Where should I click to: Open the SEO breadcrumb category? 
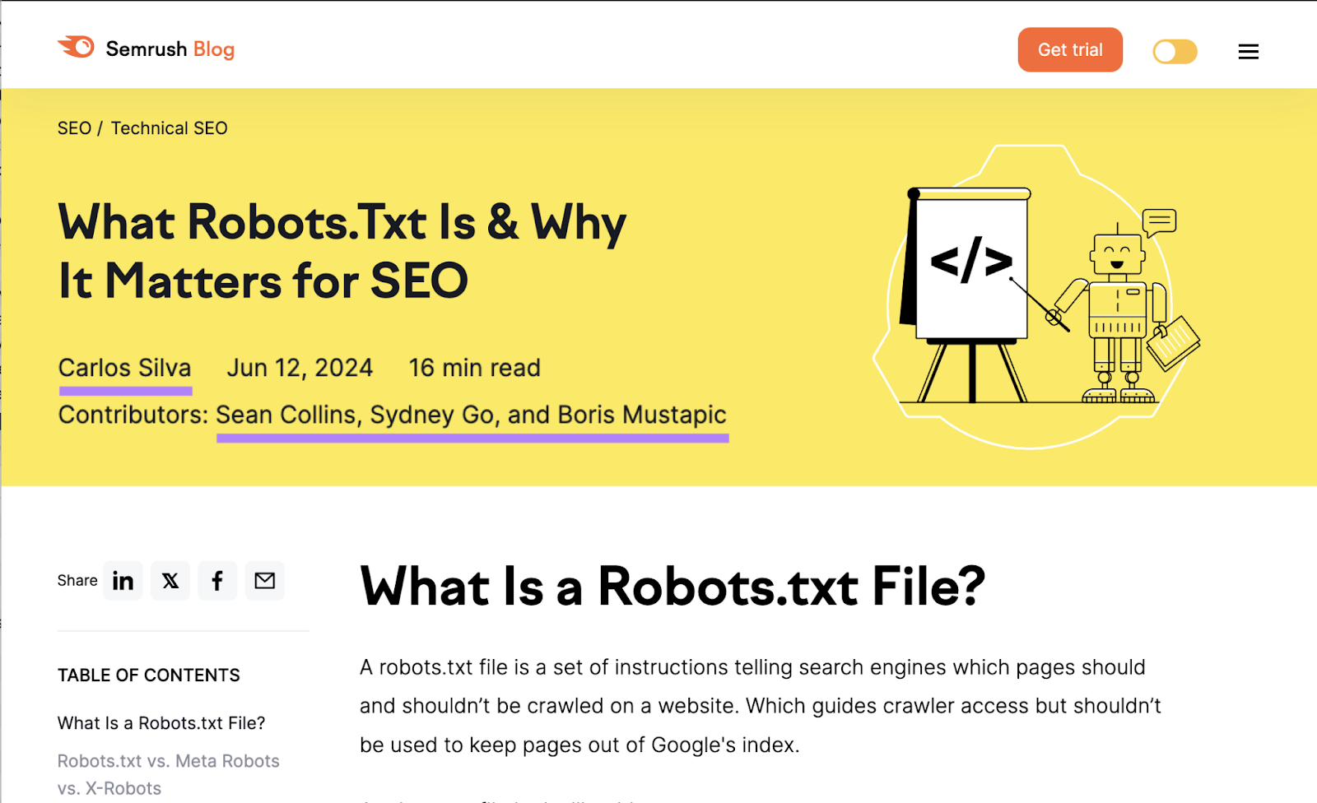[75, 128]
